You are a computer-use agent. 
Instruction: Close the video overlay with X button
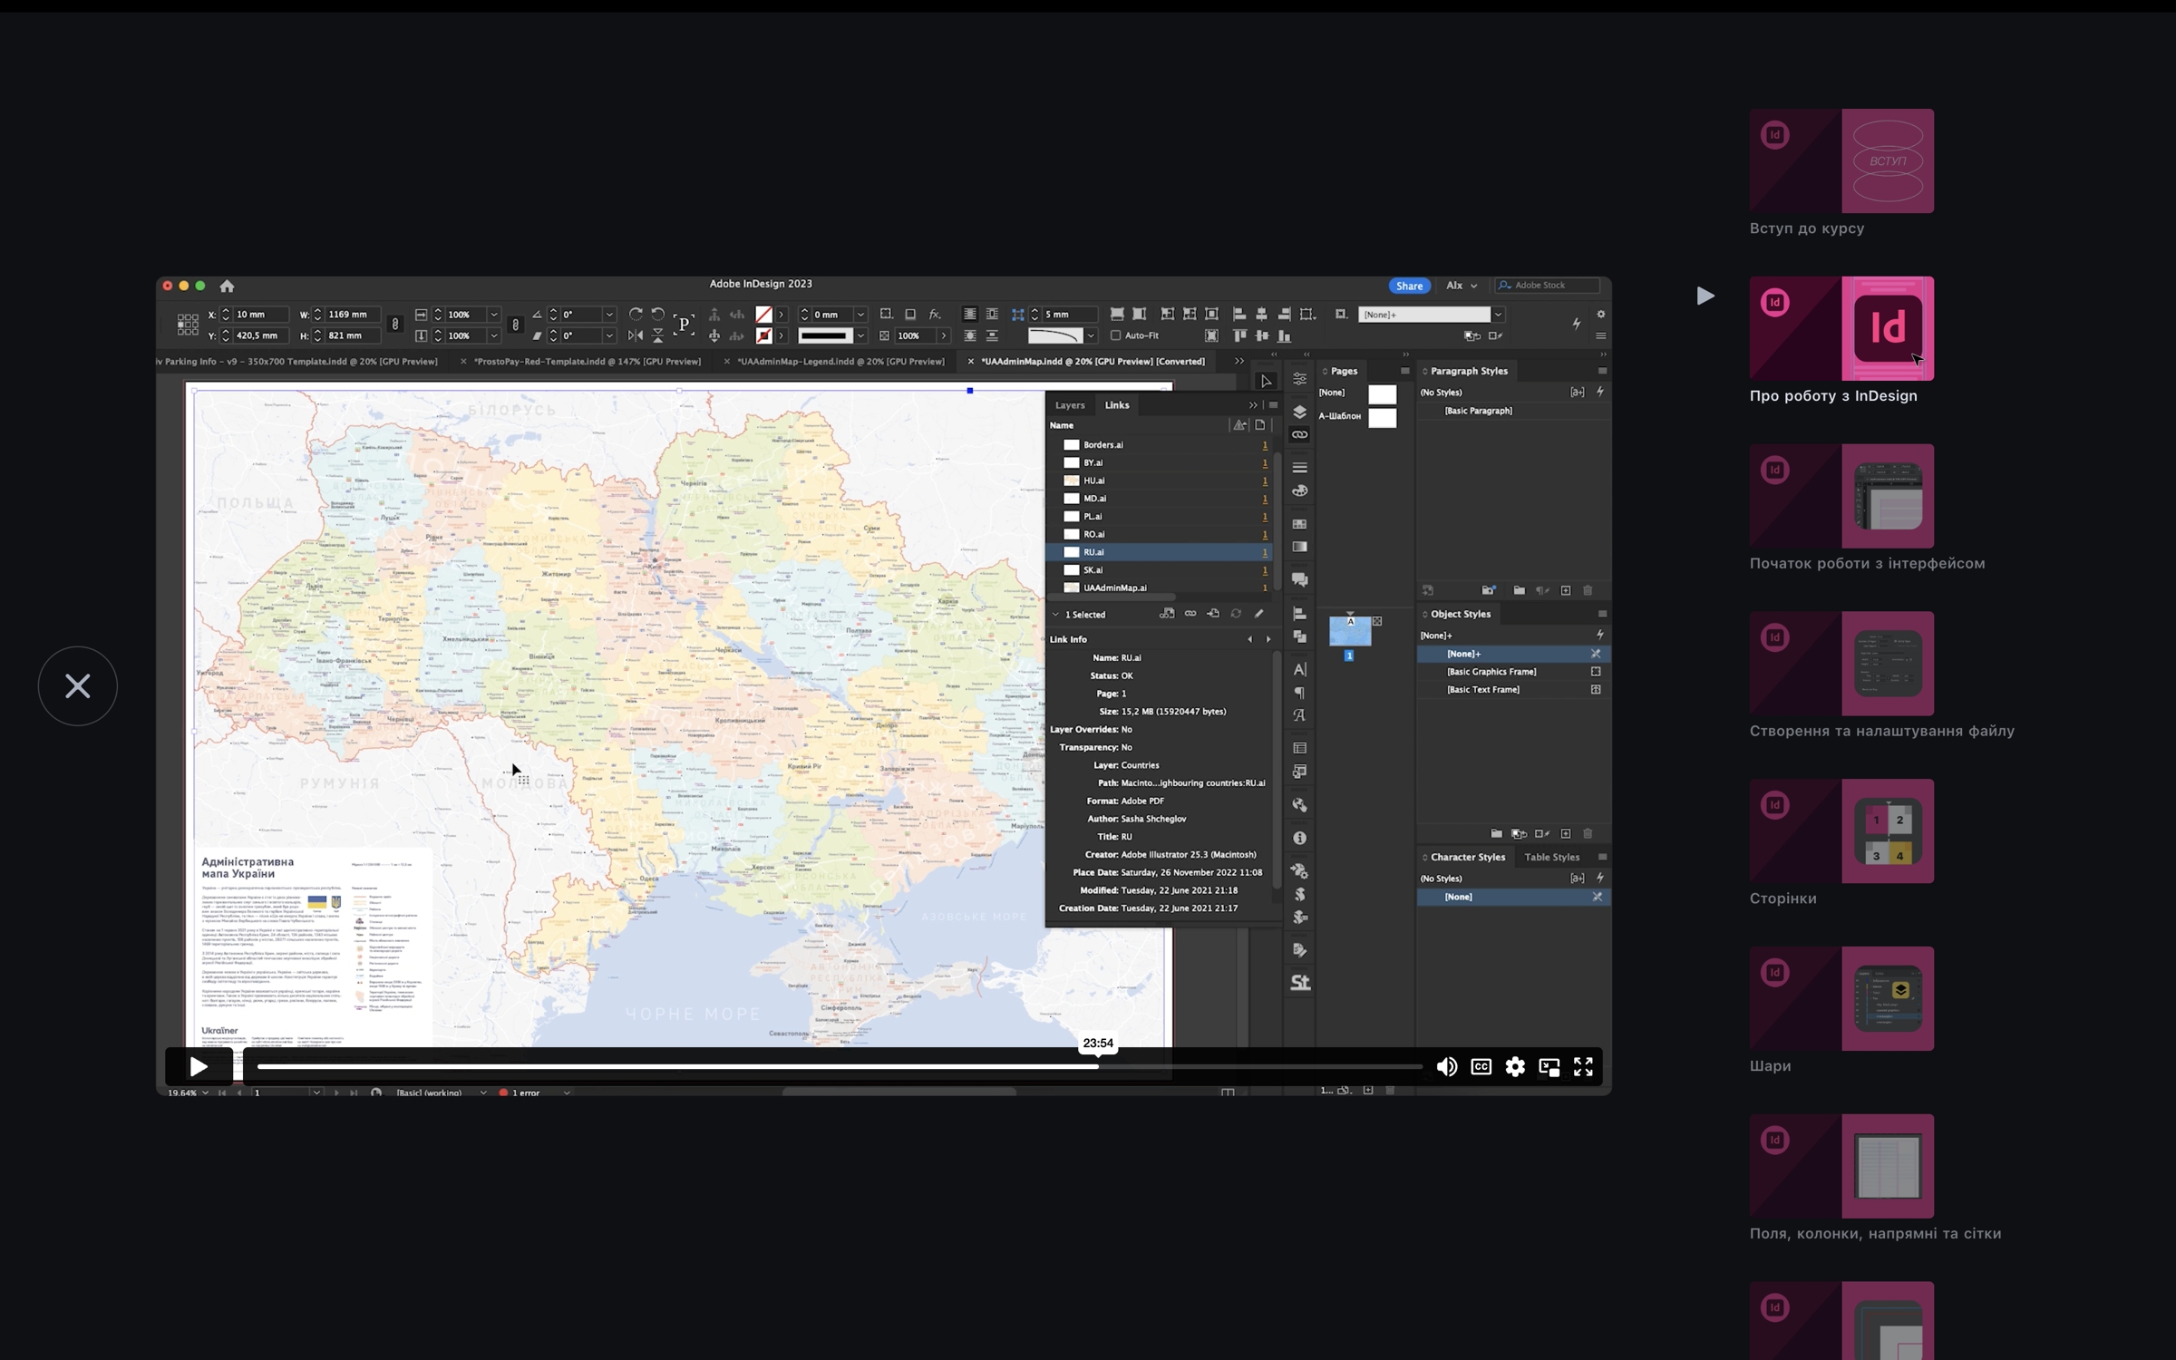78,685
